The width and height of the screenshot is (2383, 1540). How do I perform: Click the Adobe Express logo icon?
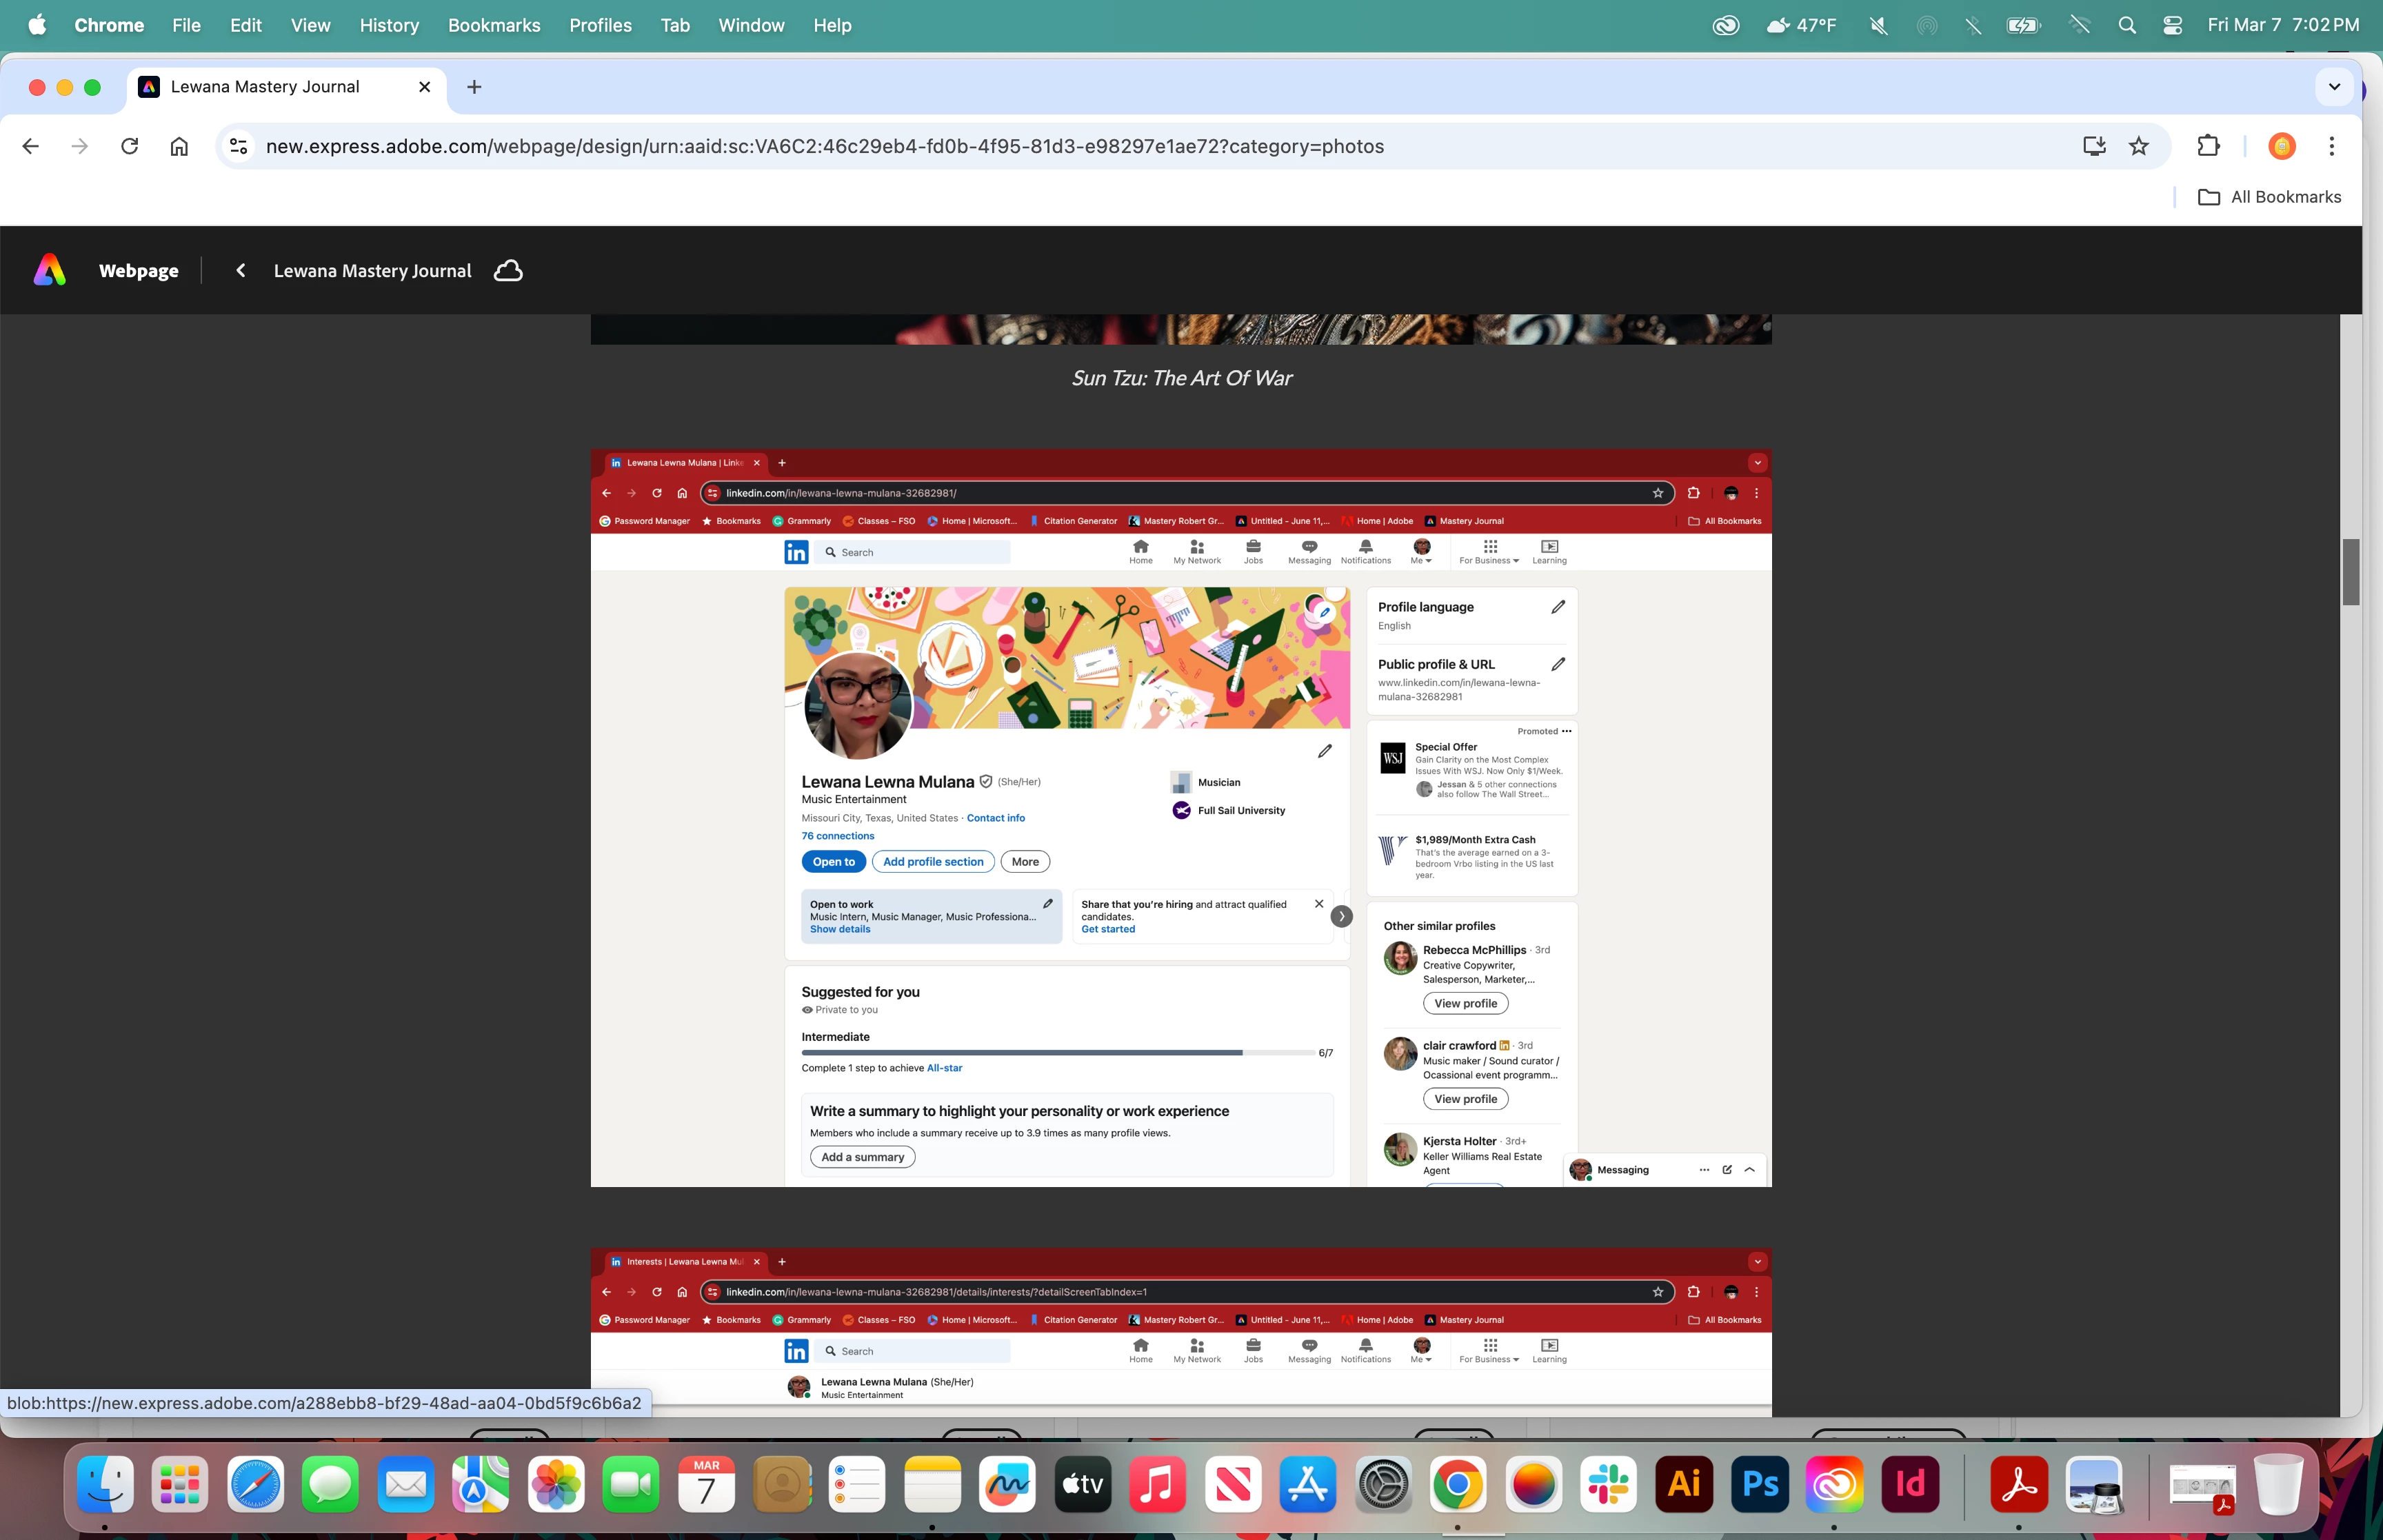click(x=49, y=270)
